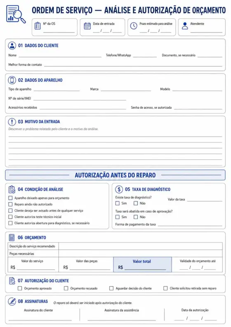The height and width of the screenshot is (327, 231).
Task: Click the clock icon beside Prazo estimado
Action: 134,26
